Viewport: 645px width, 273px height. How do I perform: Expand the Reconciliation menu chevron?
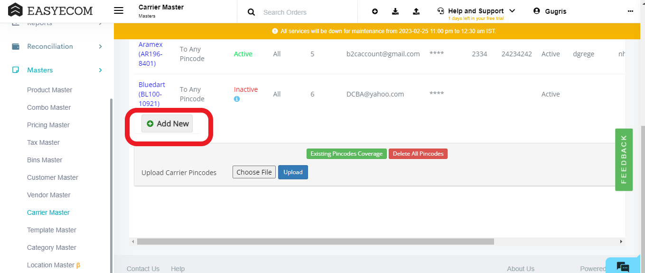(x=100, y=46)
